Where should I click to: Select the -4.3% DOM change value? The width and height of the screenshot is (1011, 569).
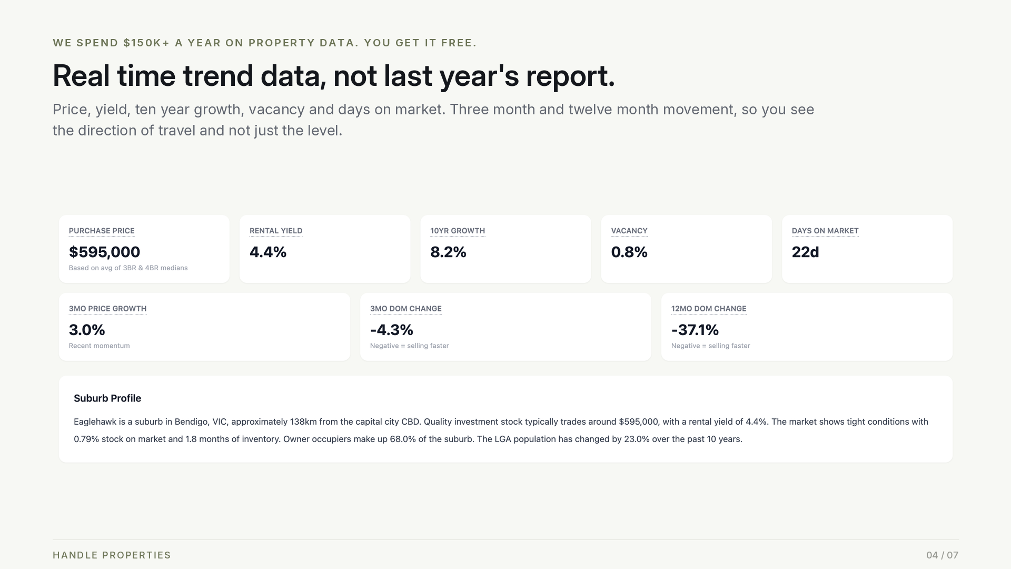click(392, 330)
